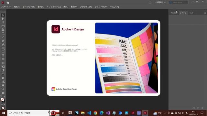
Task: Open Google Chrome from taskbar
Action: pos(95,113)
